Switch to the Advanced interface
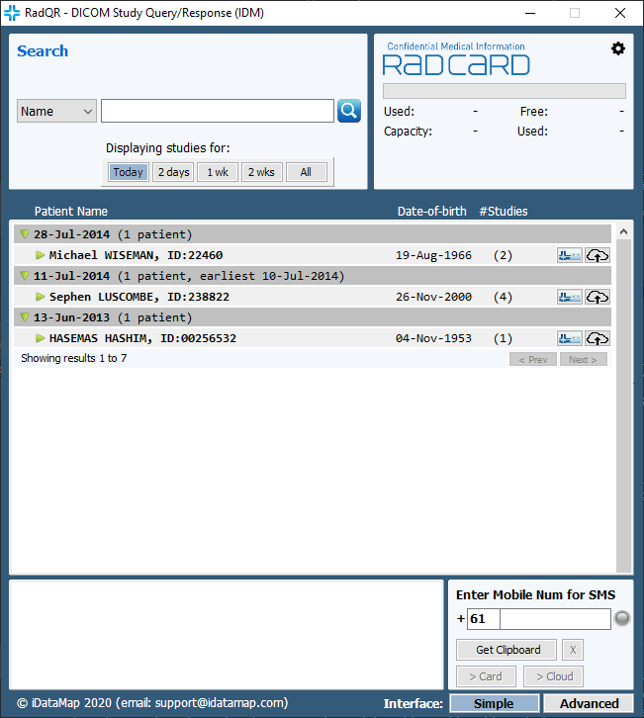The height and width of the screenshot is (718, 644). [589, 704]
